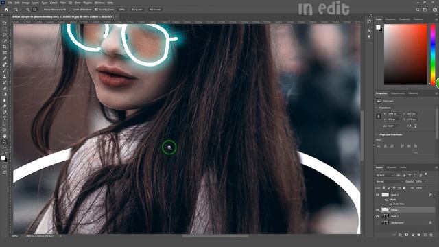Select the Brush tool

coord(5,70)
